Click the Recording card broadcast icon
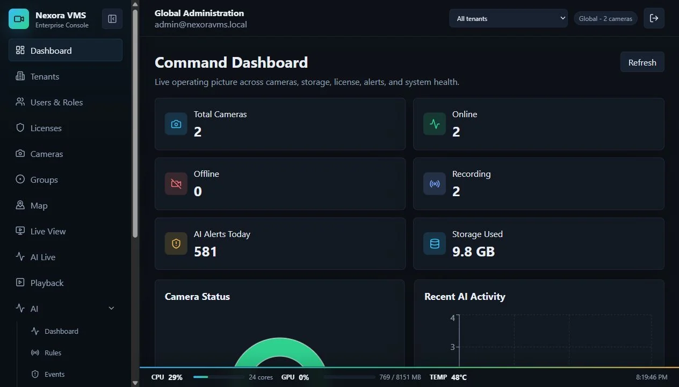 tap(435, 184)
